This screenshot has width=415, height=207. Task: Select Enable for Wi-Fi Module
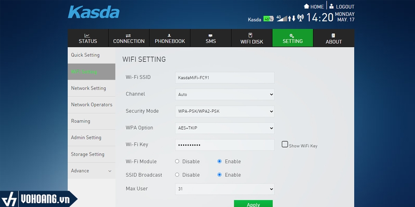[x=219, y=161]
